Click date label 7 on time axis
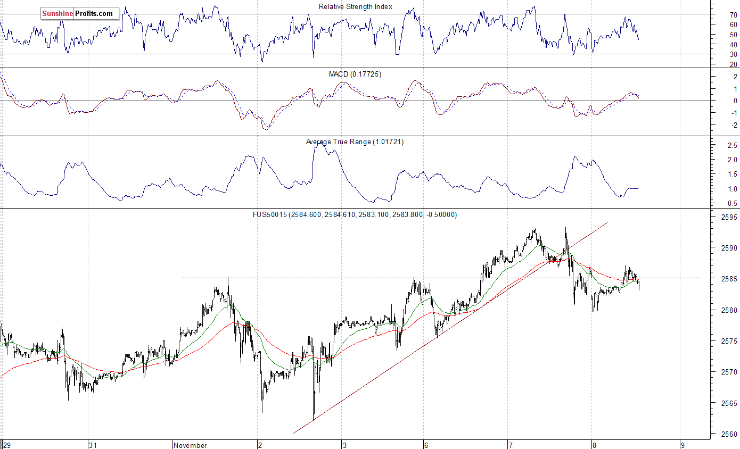 (510, 445)
